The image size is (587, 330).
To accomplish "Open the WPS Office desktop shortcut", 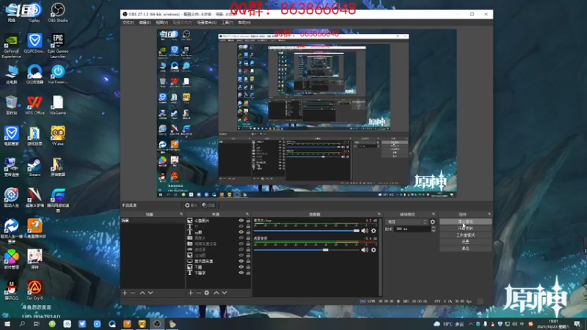I will pyautogui.click(x=34, y=105).
